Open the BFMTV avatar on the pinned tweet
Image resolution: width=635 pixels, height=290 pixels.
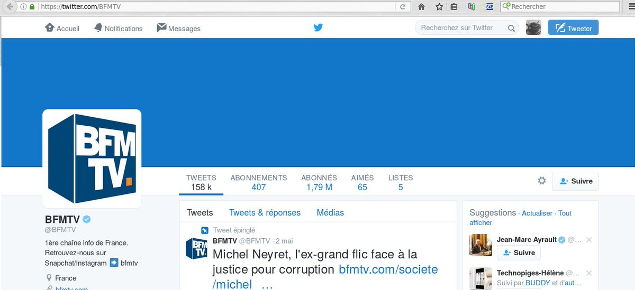click(x=196, y=248)
